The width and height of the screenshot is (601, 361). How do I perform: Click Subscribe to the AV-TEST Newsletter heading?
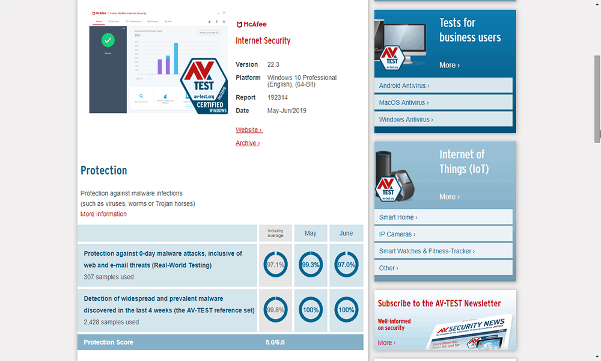439,303
